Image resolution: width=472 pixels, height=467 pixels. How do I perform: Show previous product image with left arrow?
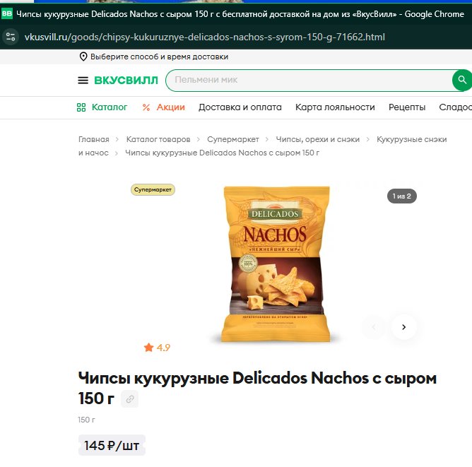coord(374,327)
